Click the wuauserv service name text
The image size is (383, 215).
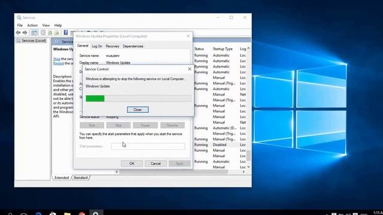[x=113, y=56]
